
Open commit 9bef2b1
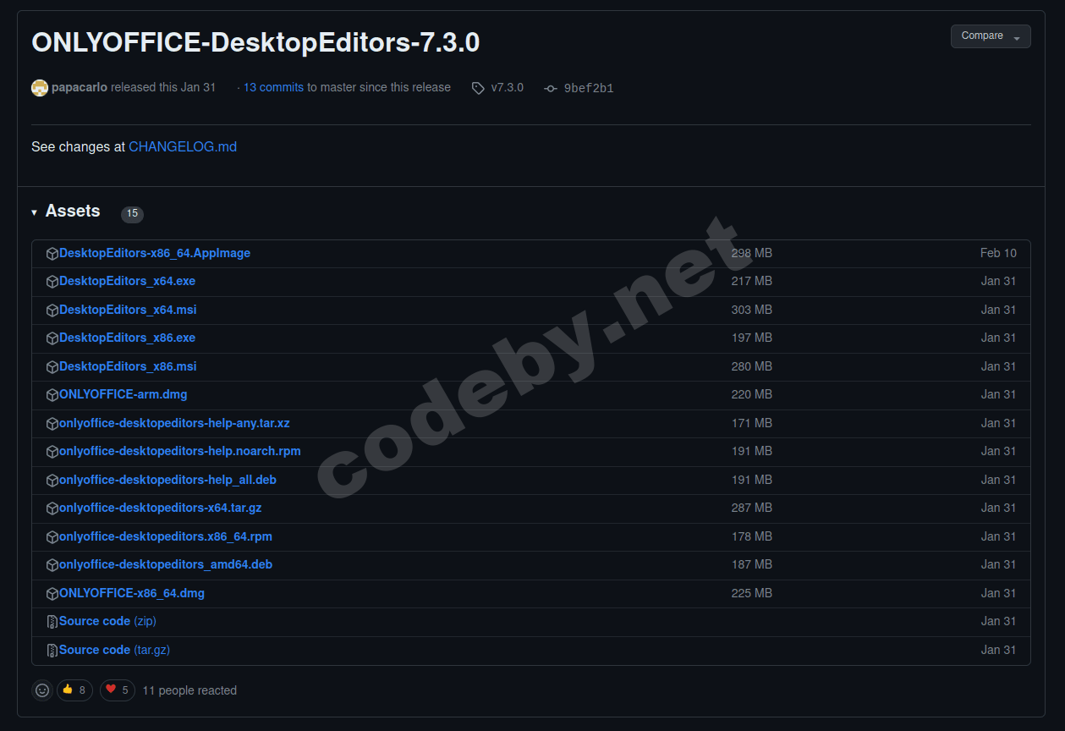pos(589,88)
